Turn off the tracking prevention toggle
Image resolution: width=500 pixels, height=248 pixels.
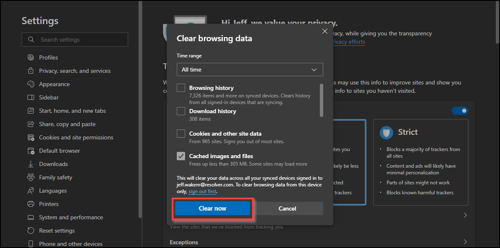pyautogui.click(x=460, y=111)
